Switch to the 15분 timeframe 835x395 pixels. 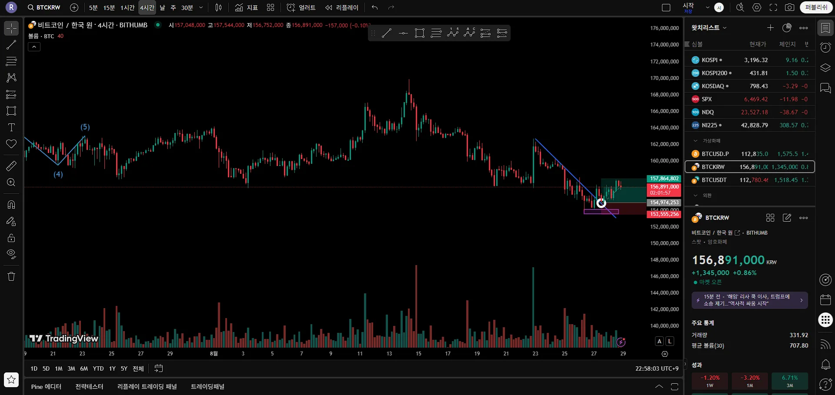point(109,7)
